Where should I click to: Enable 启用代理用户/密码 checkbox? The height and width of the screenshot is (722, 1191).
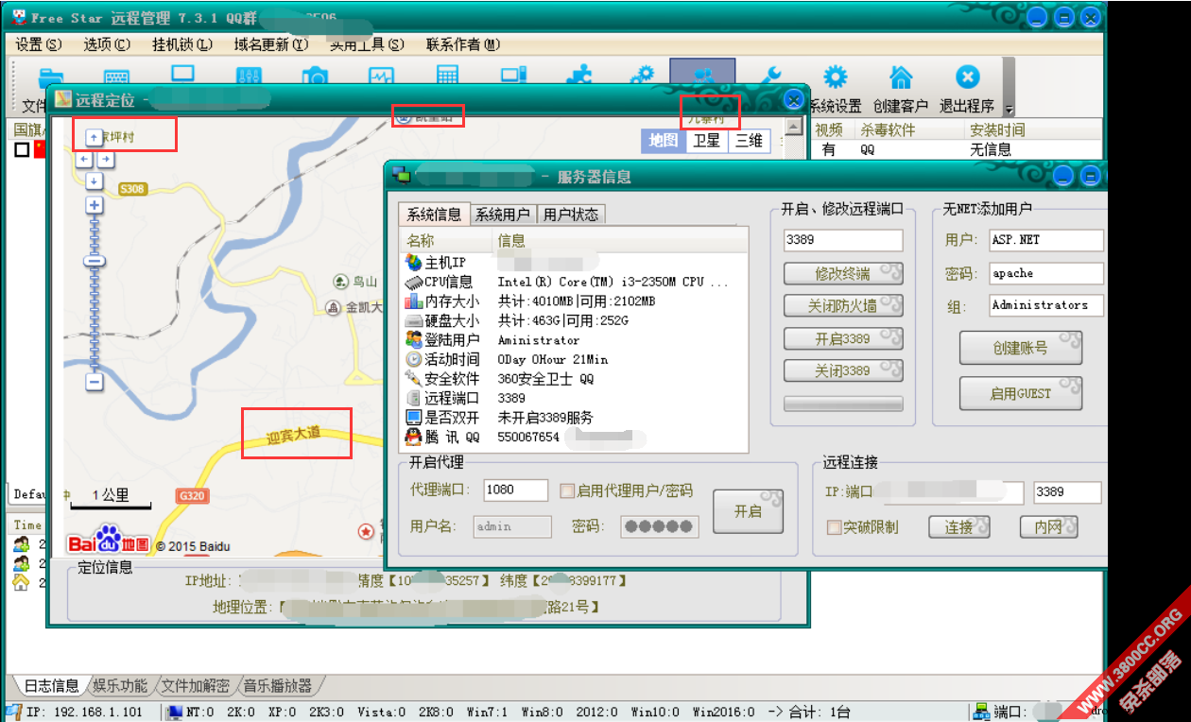(567, 490)
